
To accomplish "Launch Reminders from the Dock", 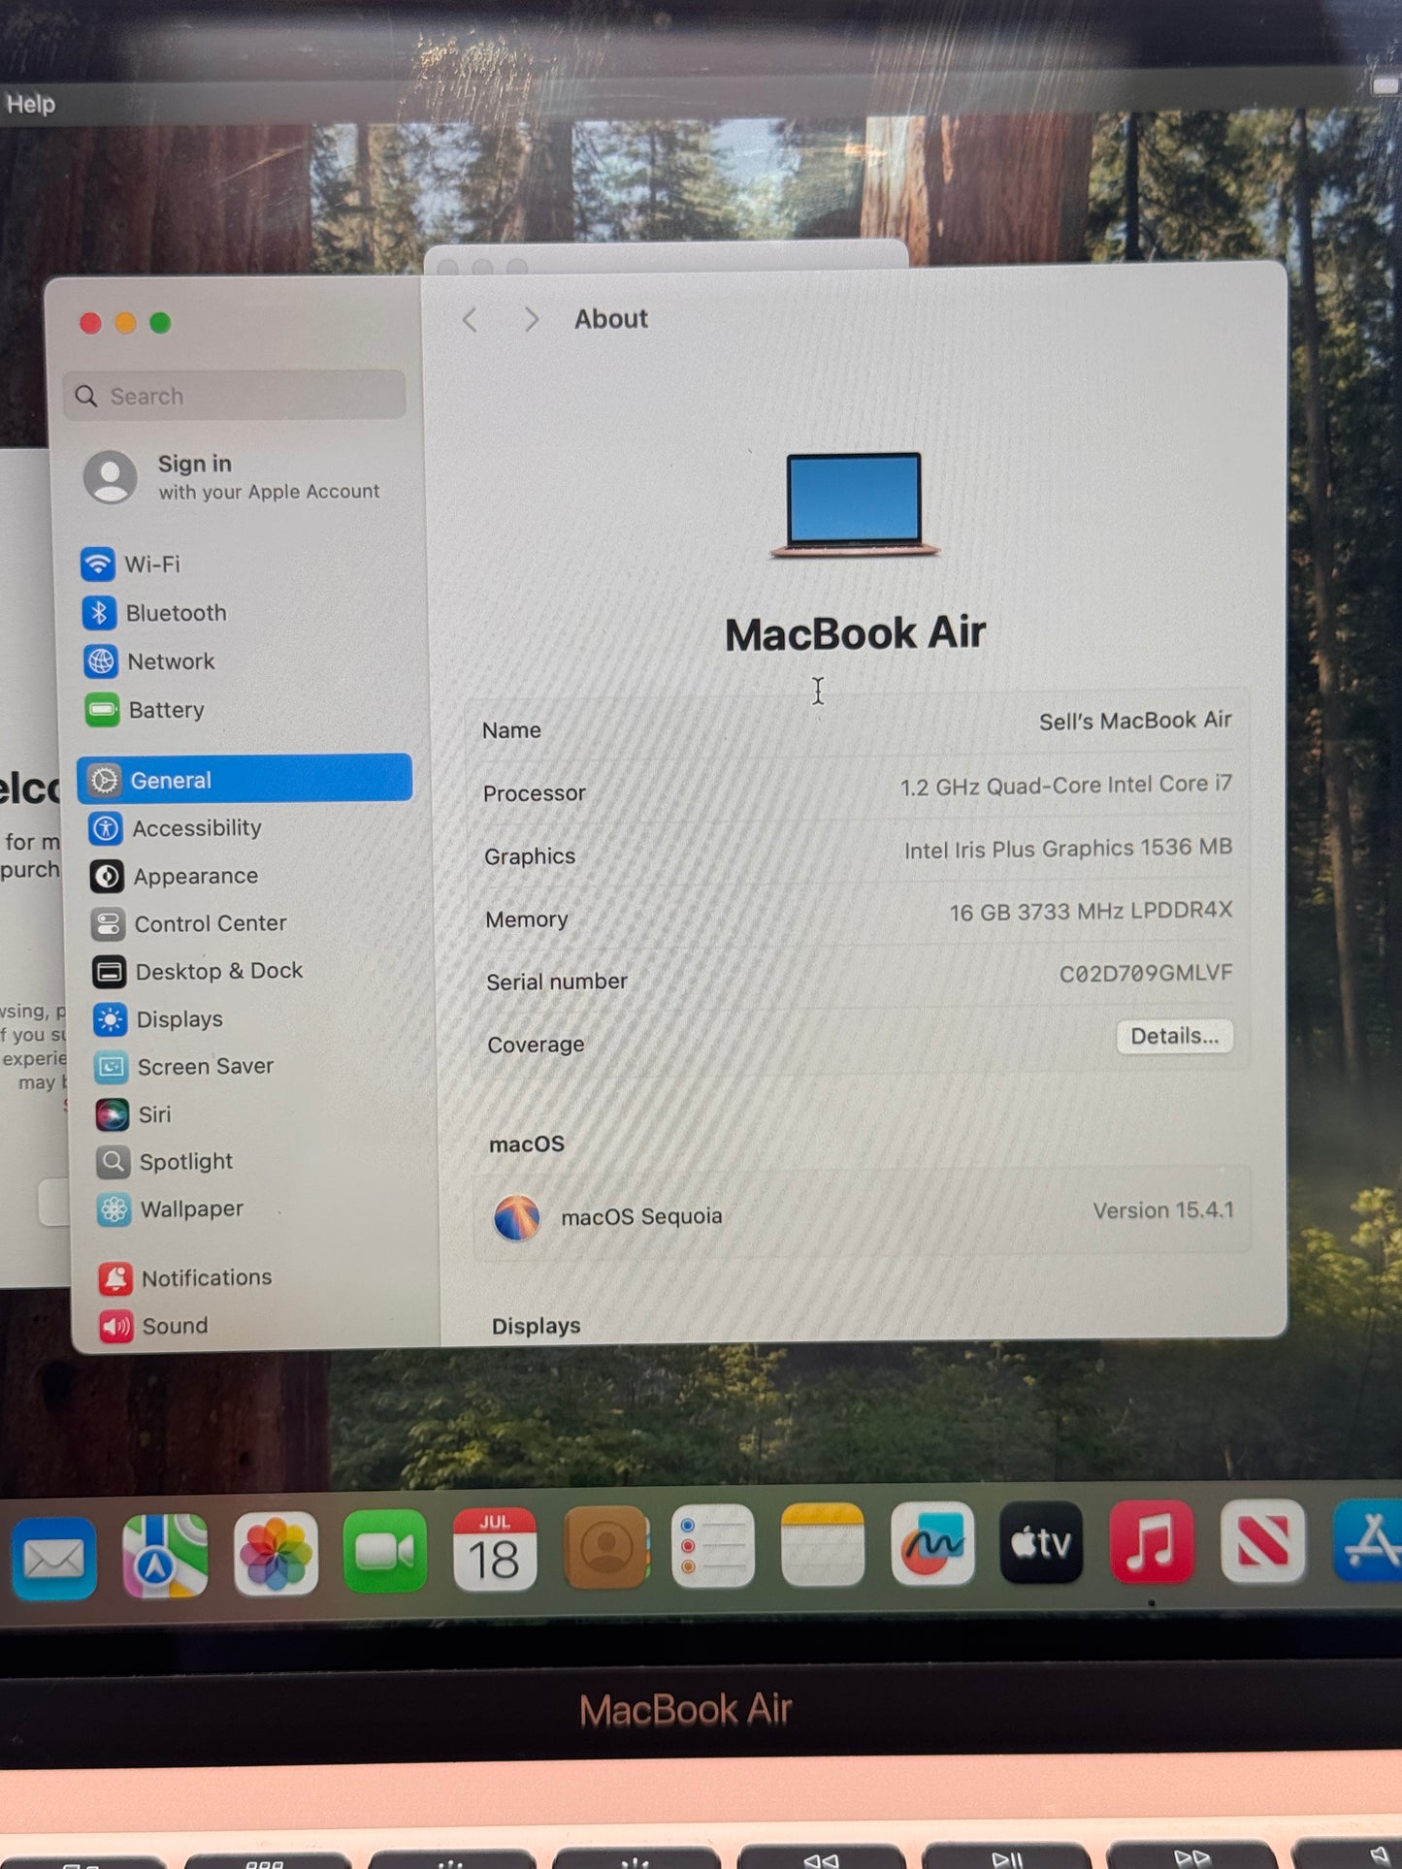I will pos(713,1545).
